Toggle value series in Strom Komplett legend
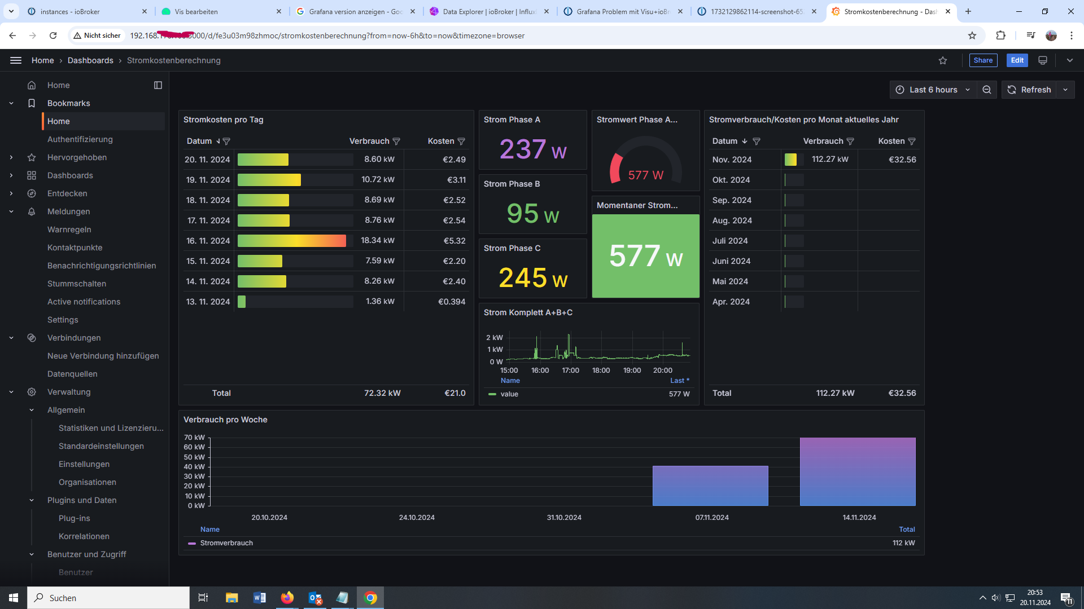Viewport: 1084px width, 609px height. click(509, 394)
